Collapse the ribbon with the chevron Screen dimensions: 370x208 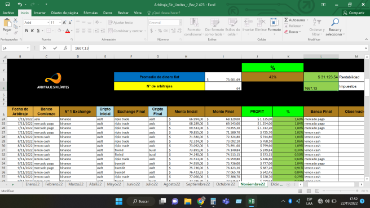click(366, 39)
